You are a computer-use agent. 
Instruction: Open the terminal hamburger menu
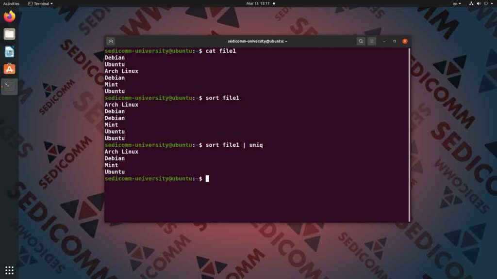point(372,41)
